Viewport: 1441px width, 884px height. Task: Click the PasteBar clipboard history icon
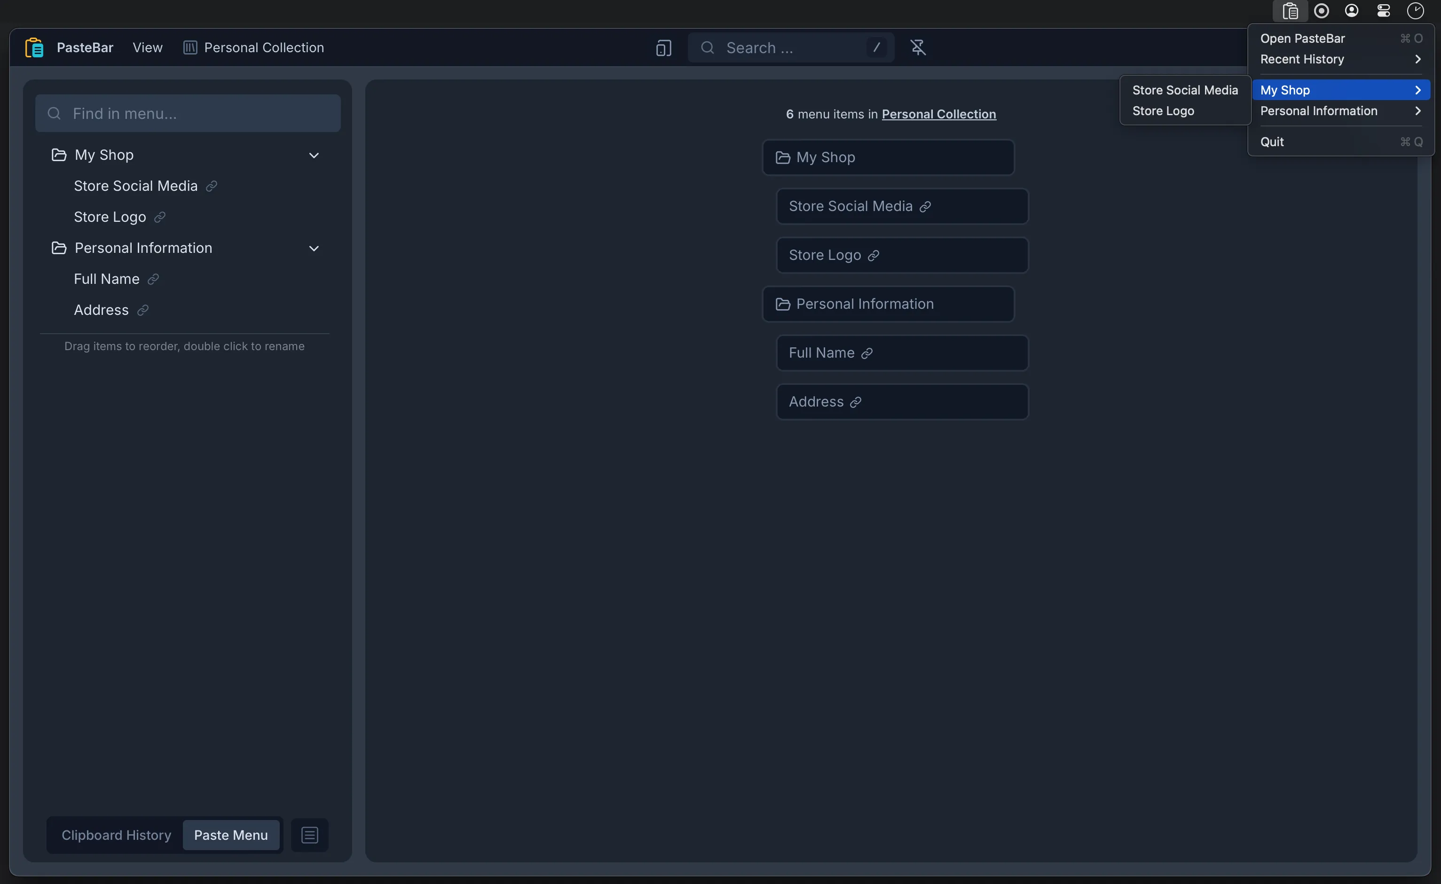click(x=1290, y=10)
